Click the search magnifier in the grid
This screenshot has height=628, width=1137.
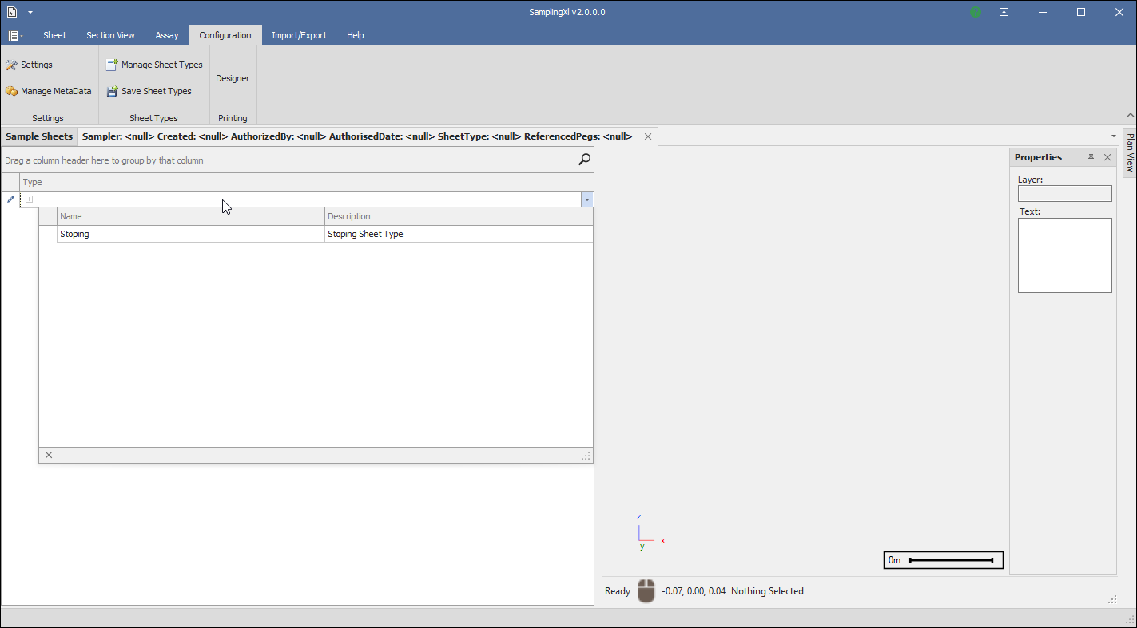click(x=584, y=160)
